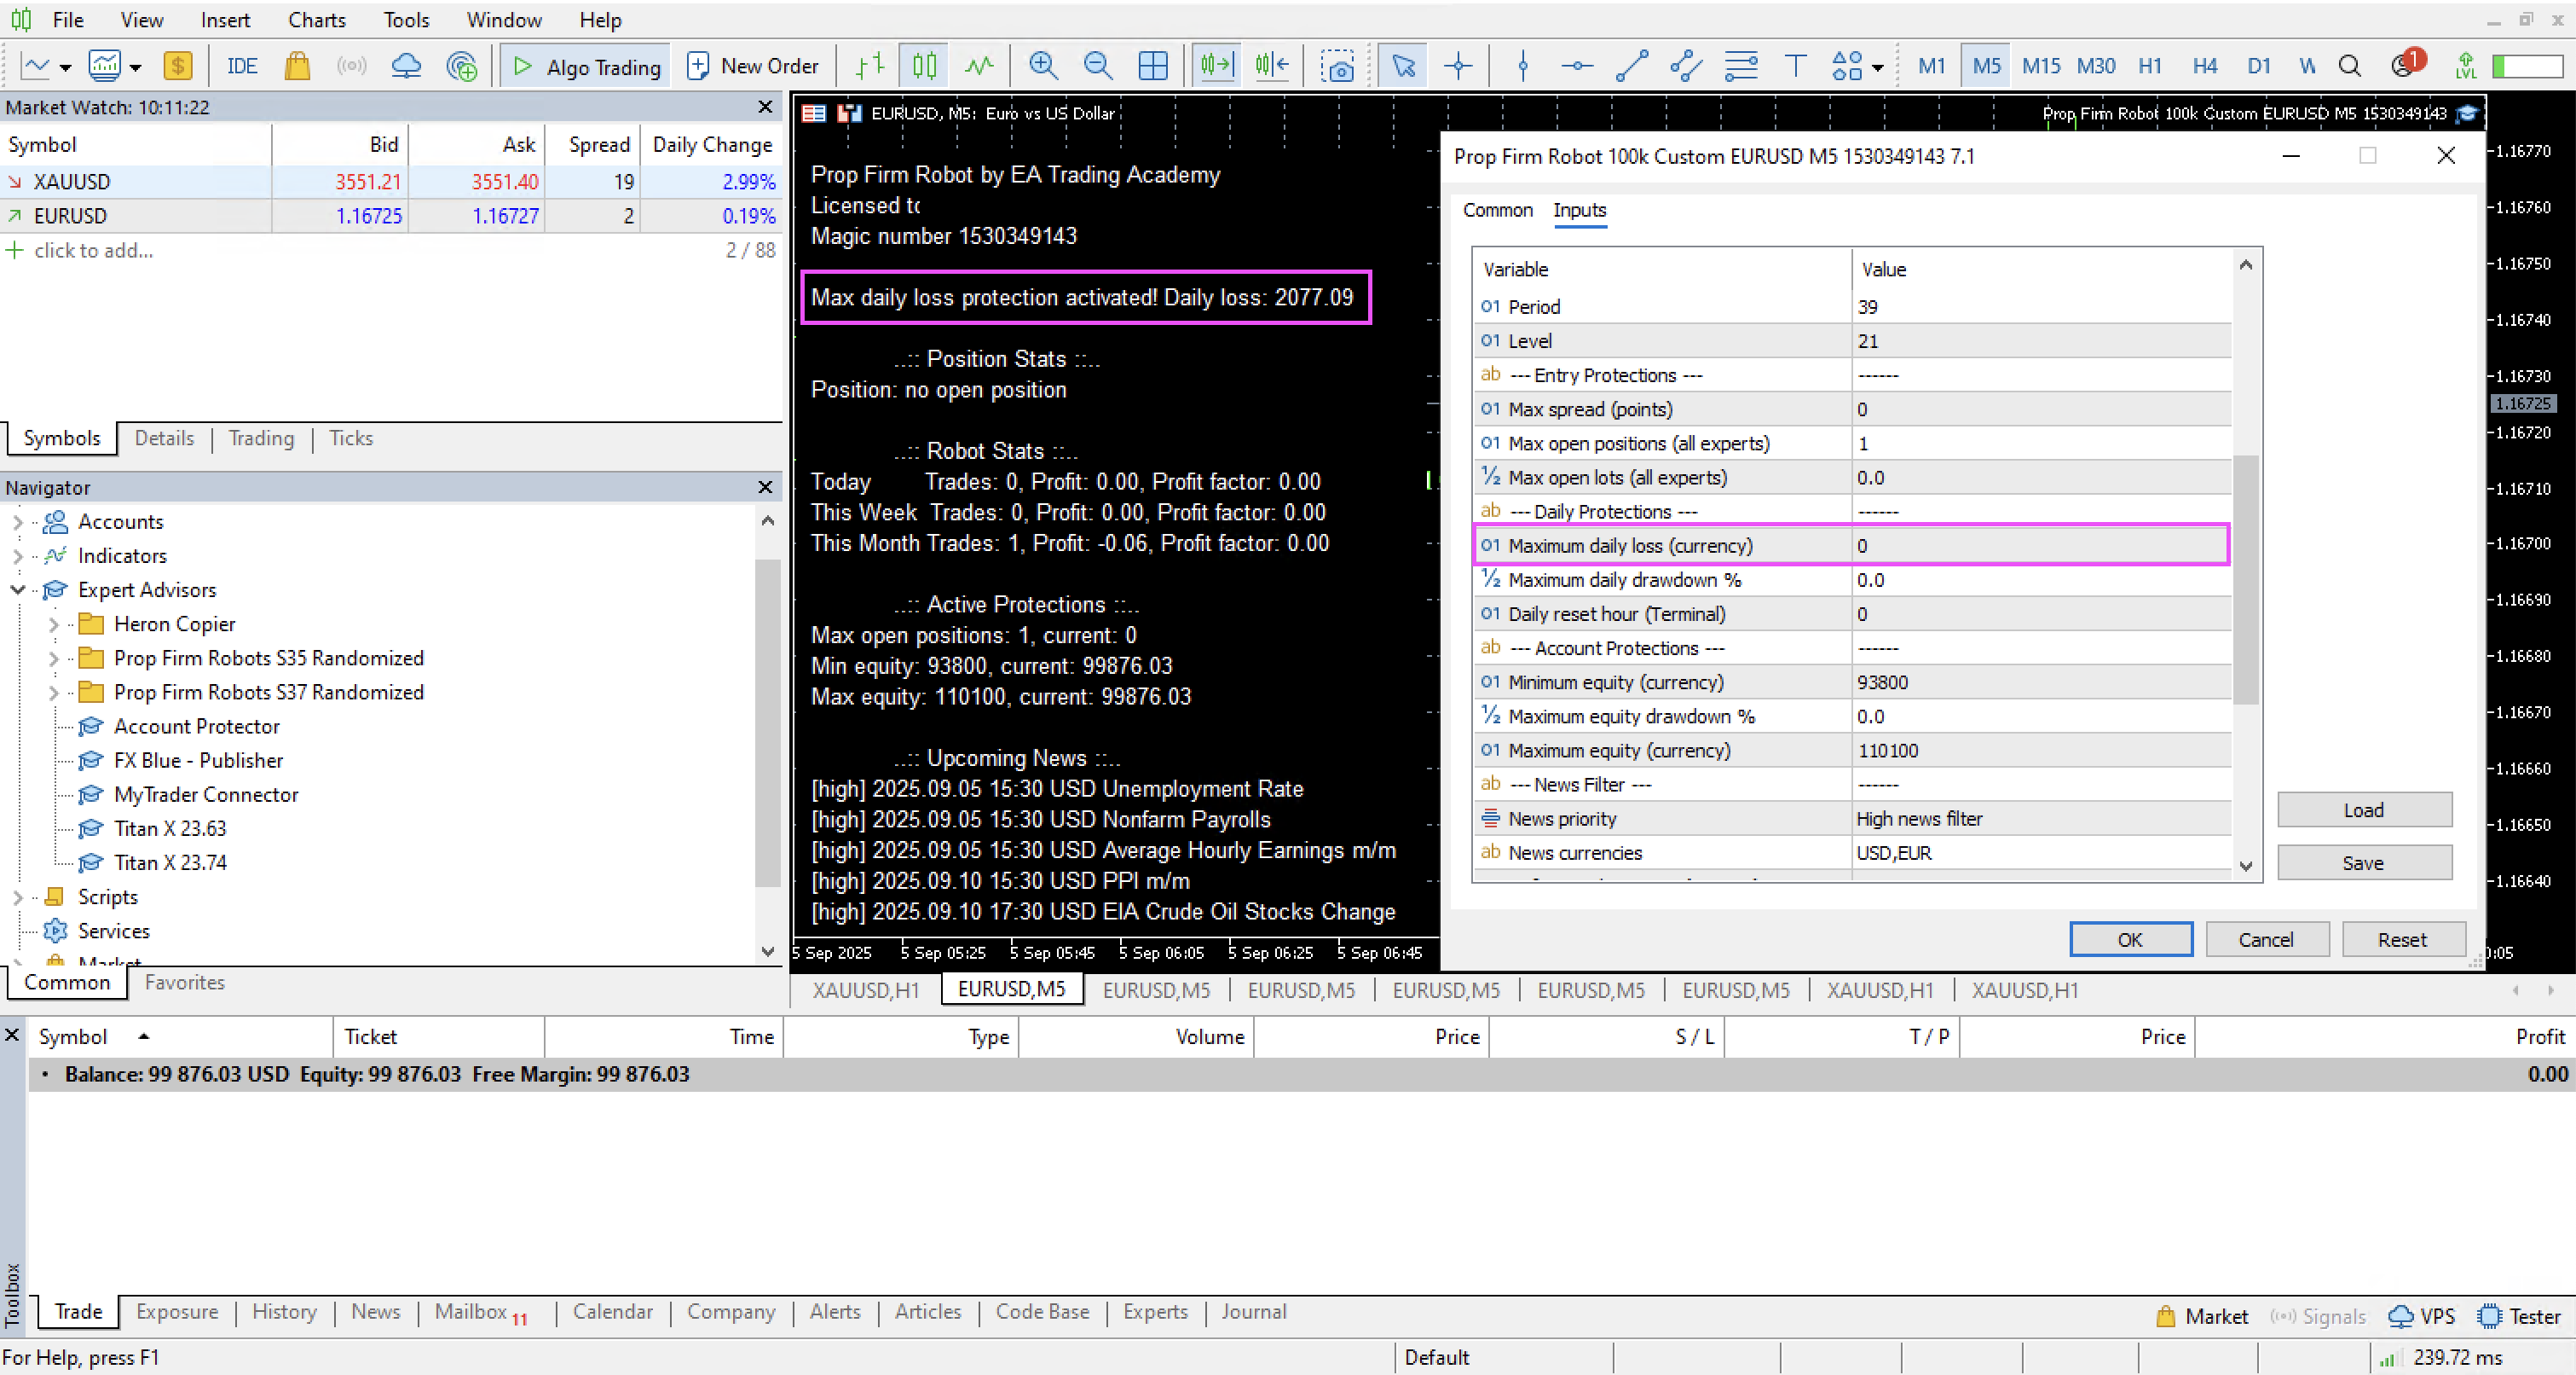Switch timeframe to H1
Screen dimensions: 2576x1375
click(2150, 66)
